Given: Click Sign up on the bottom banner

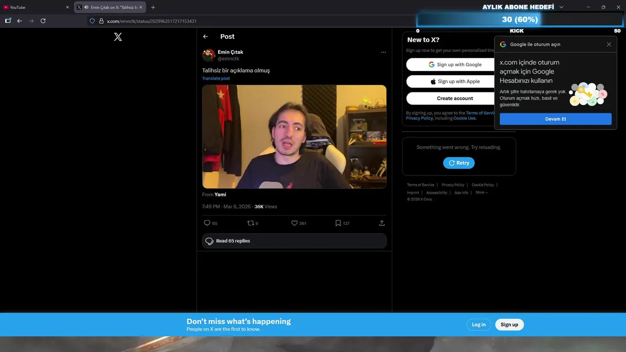Looking at the screenshot, I should point(509,325).
